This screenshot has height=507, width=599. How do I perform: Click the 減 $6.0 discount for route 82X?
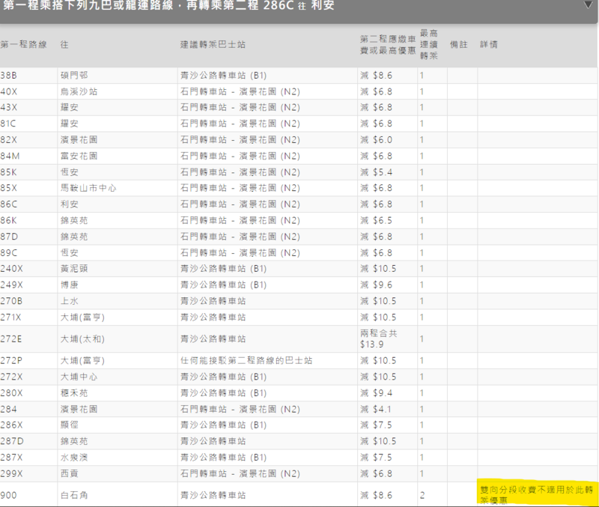(x=377, y=140)
